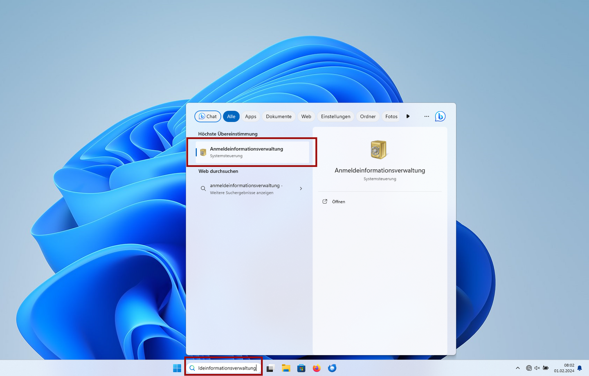Viewport: 589px width, 376px height.
Task: Click the Bing icon in search panel
Action: (x=440, y=116)
